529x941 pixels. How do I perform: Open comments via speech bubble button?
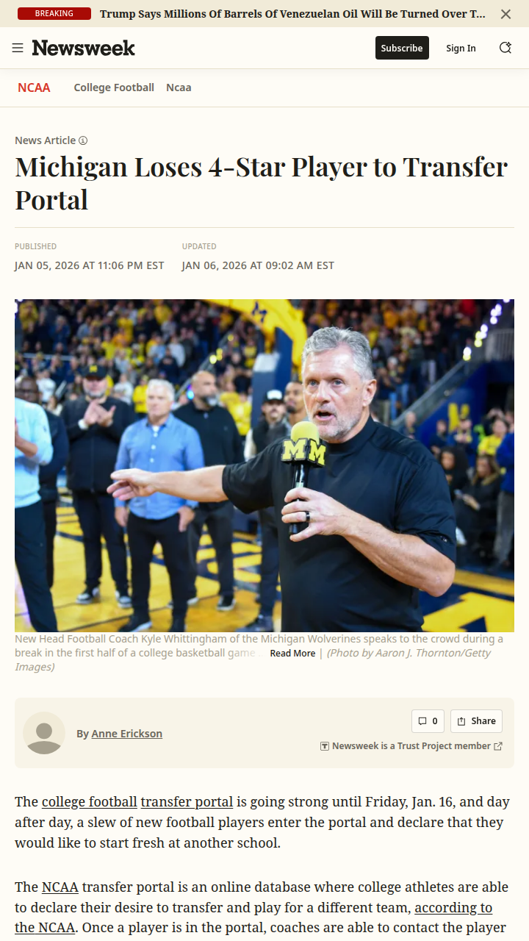[x=428, y=721]
